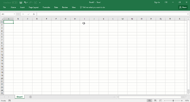Click the Sign in link

point(157,2)
